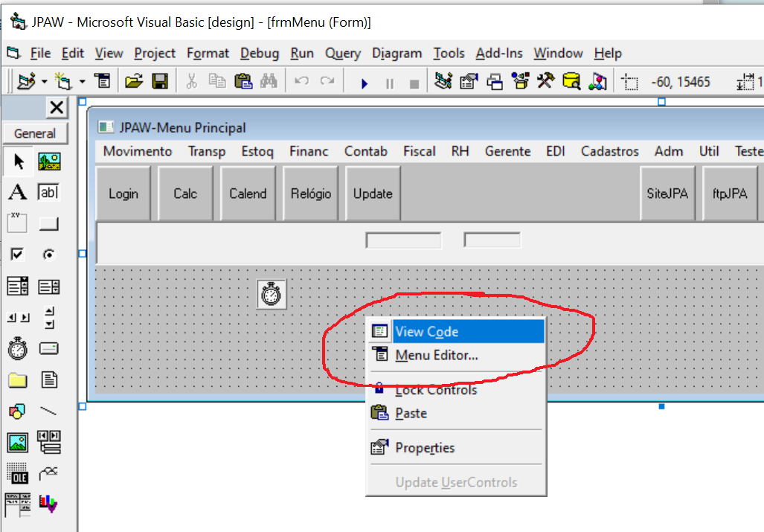Click the Relógio button on form
This screenshot has height=532, width=764.
pyautogui.click(x=310, y=193)
